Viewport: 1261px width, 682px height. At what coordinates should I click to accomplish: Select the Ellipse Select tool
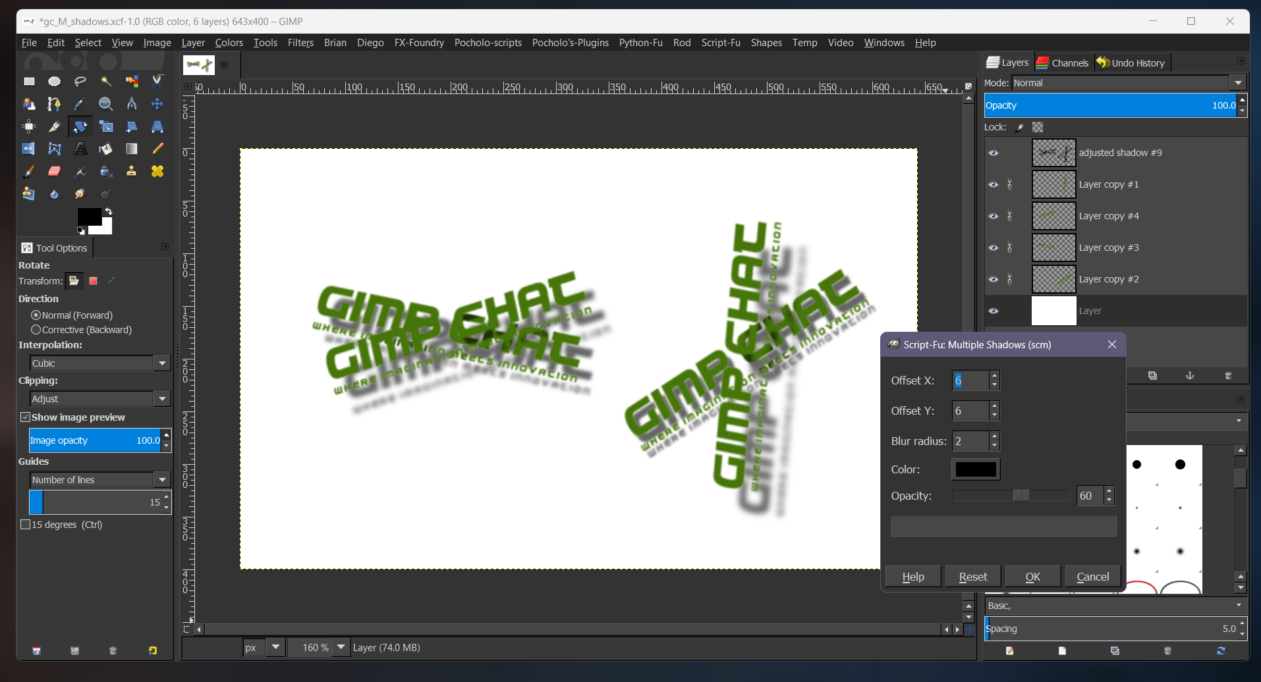pos(55,82)
